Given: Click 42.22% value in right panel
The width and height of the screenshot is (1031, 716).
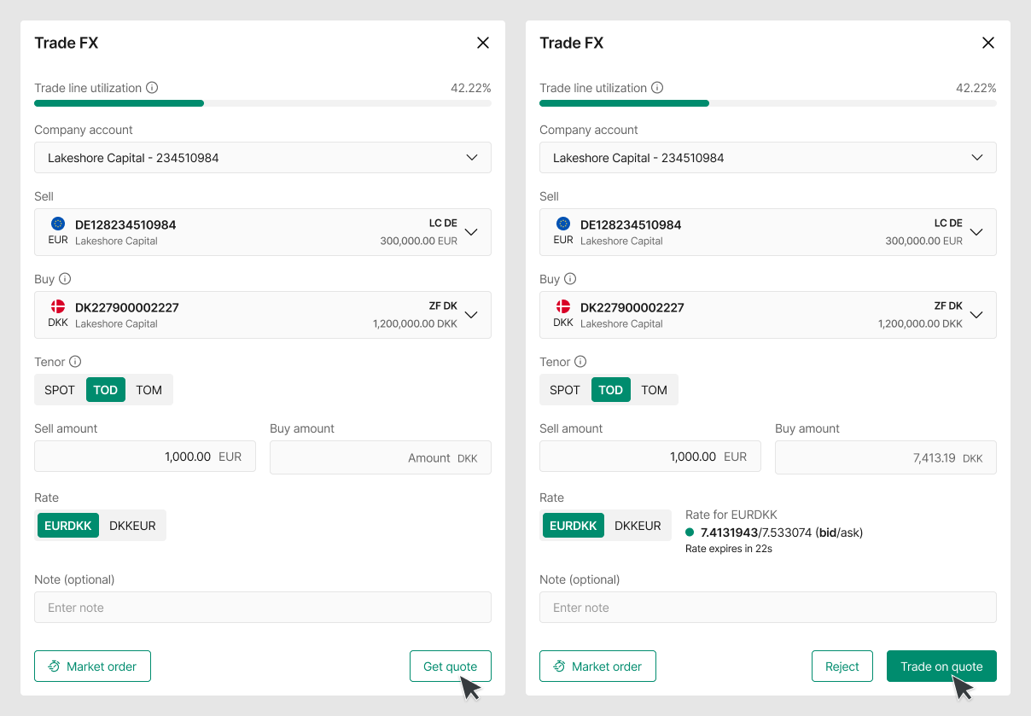Looking at the screenshot, I should pos(976,88).
